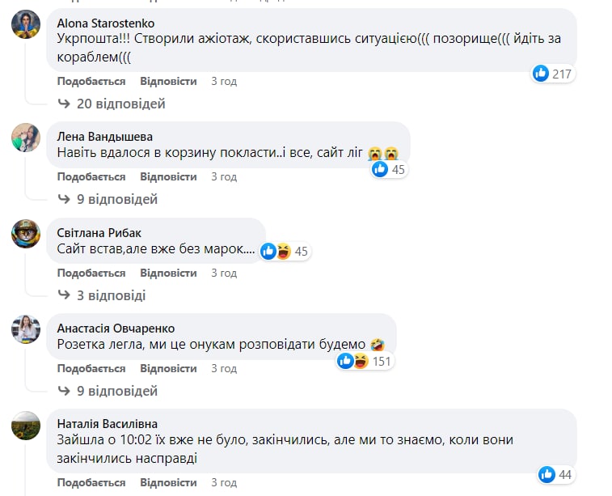Click Alona Starostenko's profile avatar
Image resolution: width=612 pixels, height=496 pixels.
point(26,24)
